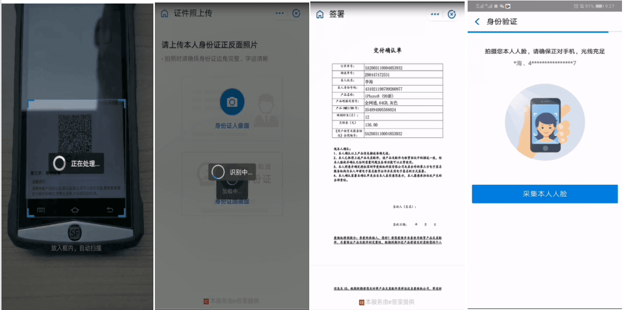
Task: Click e签宝 footer on 签署 screen
Action: pyautogui.click(x=387, y=302)
